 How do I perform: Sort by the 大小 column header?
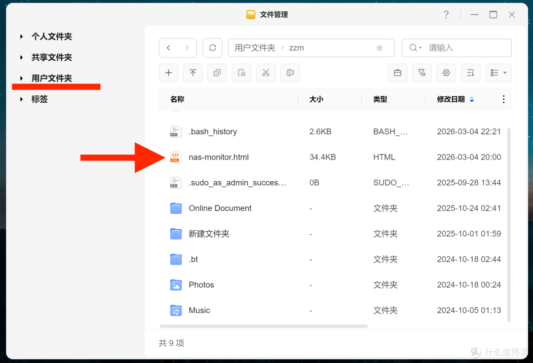pyautogui.click(x=316, y=99)
